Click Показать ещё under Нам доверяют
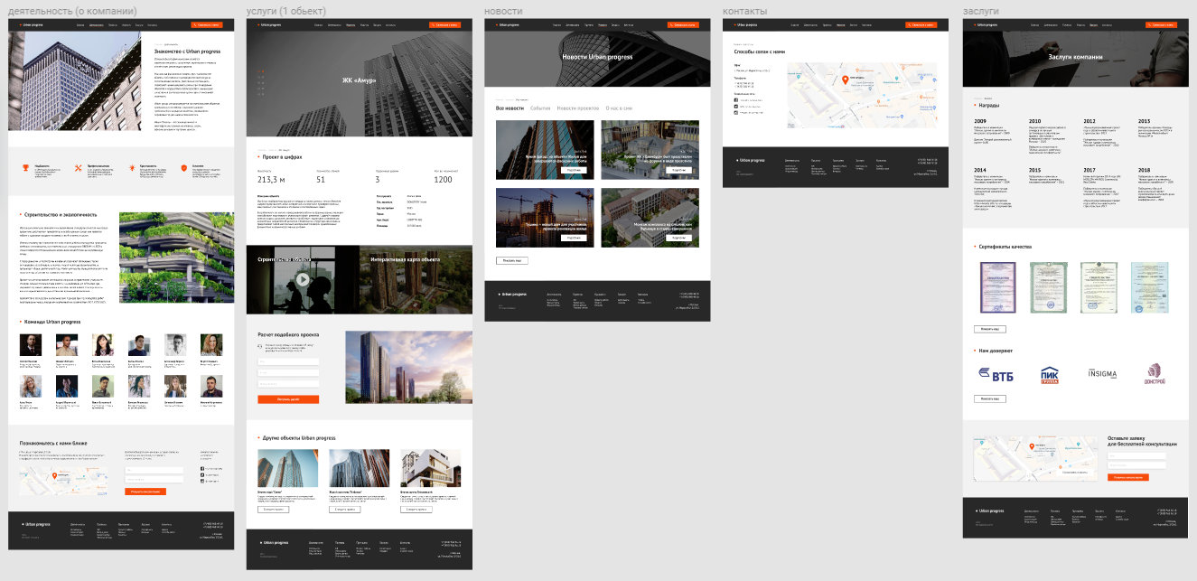Screen dimensions: 1197x581 pos(990,398)
